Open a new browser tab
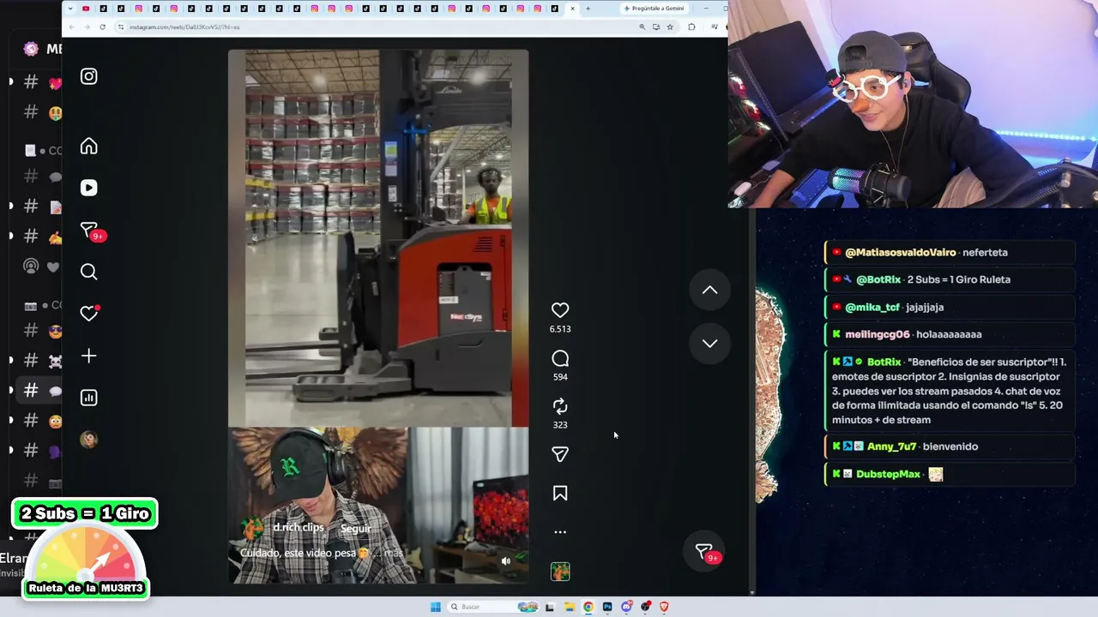 click(588, 9)
